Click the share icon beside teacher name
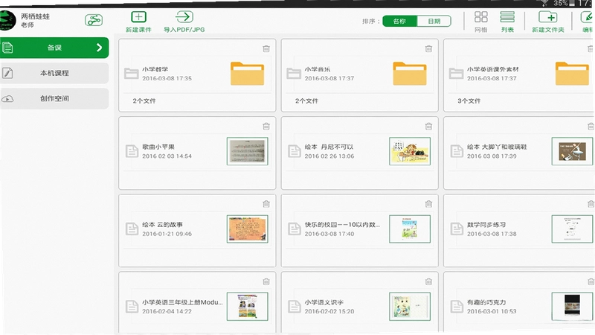595x335 pixels. click(x=94, y=20)
